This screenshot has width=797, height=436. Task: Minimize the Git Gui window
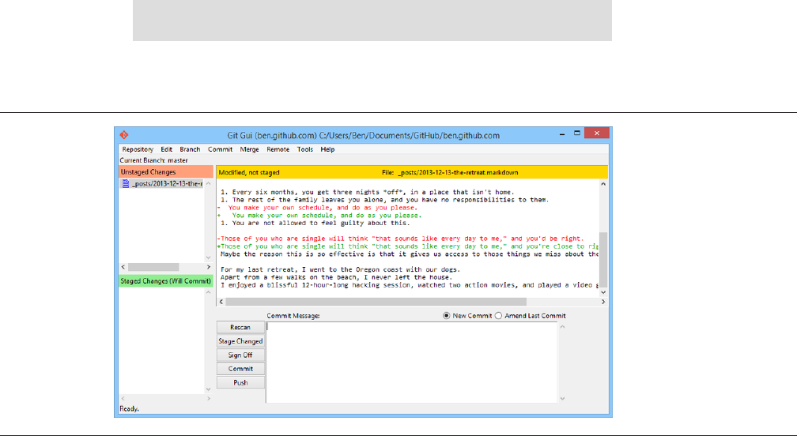coord(562,134)
